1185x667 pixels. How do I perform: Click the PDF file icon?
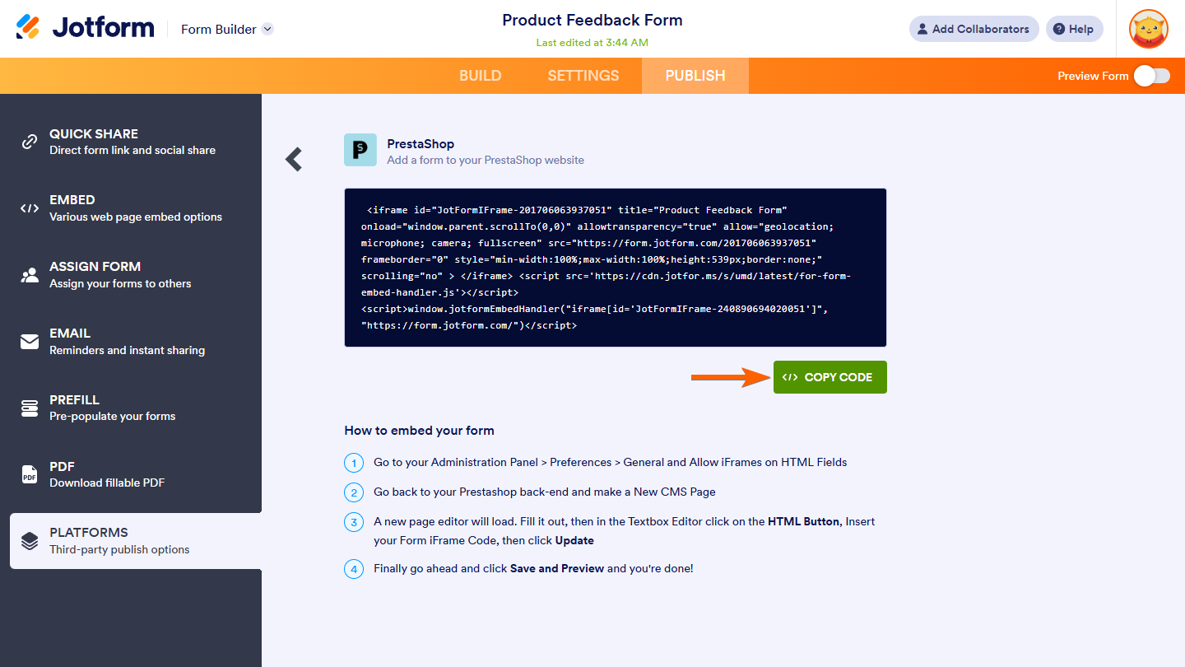(30, 474)
